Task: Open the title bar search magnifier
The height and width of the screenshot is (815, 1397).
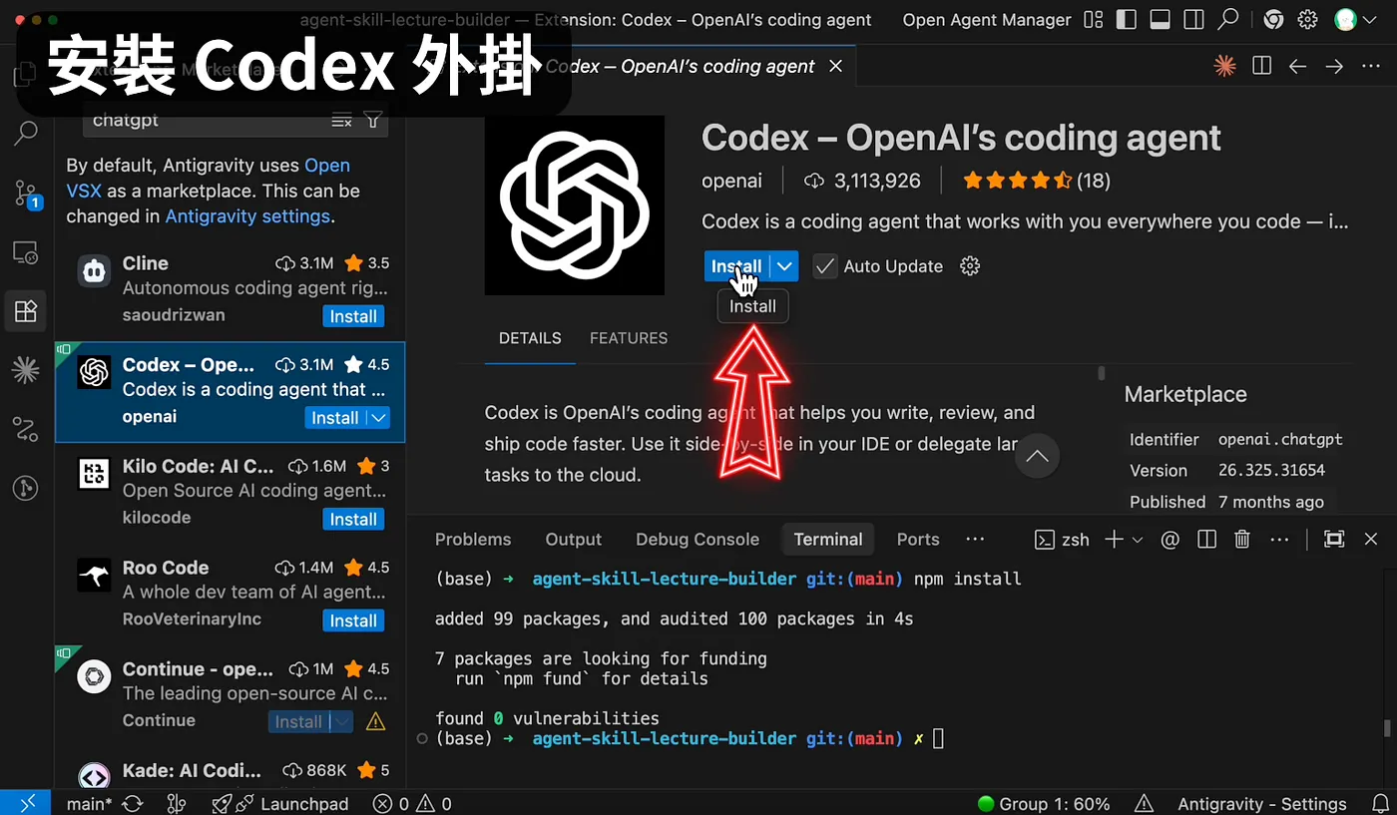Action: tap(1228, 20)
